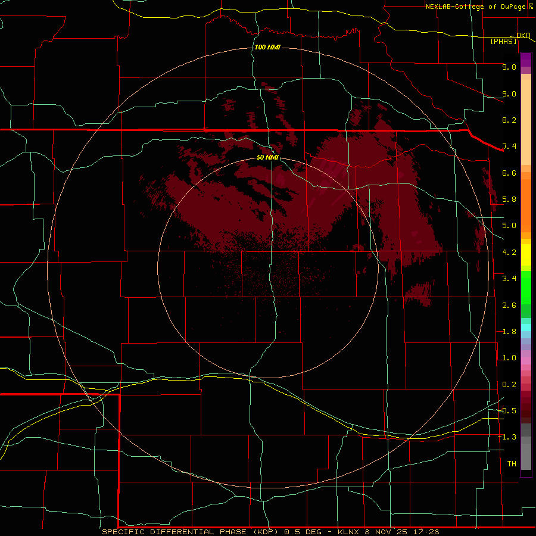Click the 9.0 legend value
The width and height of the screenshot is (536, 536).
(x=509, y=94)
